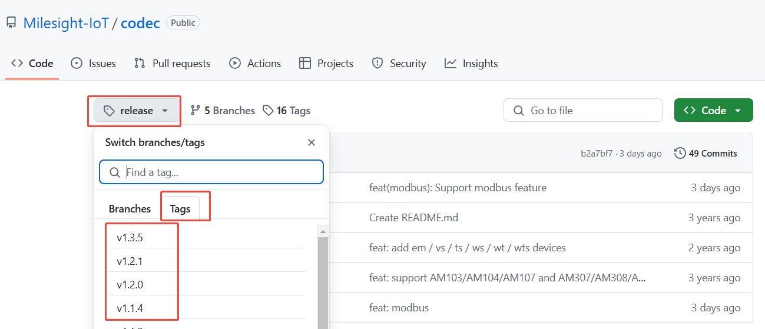The image size is (765, 329).
Task: Click the tag icon in release button
Action: click(x=109, y=111)
